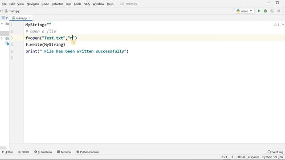Screen dimensions: 285x160
Task: Open the Tools menu
Action: pyautogui.click(x=77, y=4)
